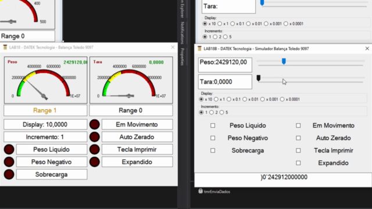Select Display x 1 in LAB18B simulator
Screen dimensions: 372x209
click(216, 99)
